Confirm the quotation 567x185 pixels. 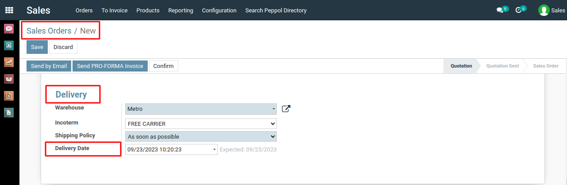tap(164, 66)
